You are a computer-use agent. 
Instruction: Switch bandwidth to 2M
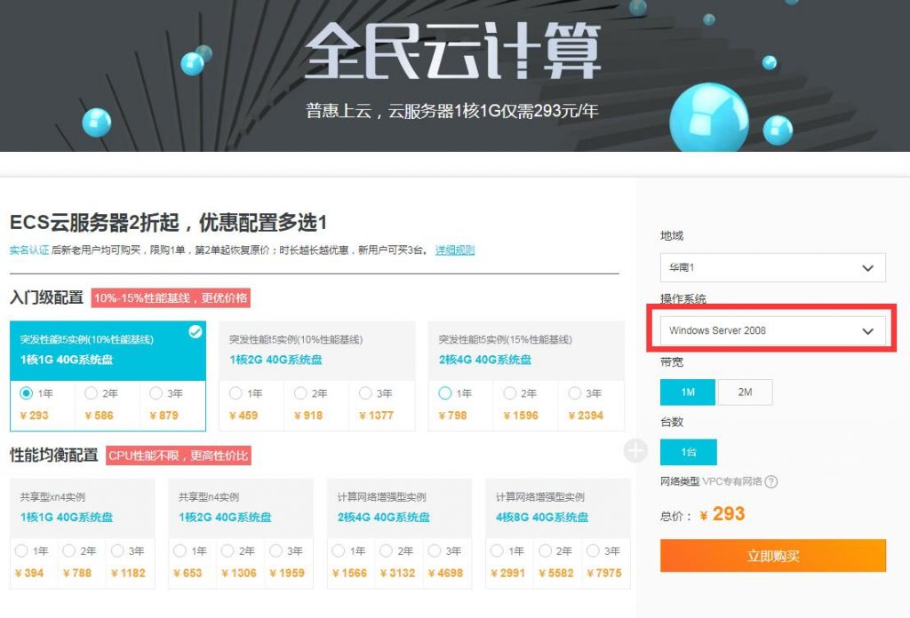745,392
